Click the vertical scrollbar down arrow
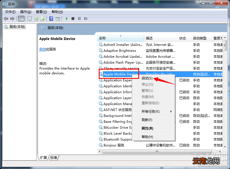 [225, 147]
